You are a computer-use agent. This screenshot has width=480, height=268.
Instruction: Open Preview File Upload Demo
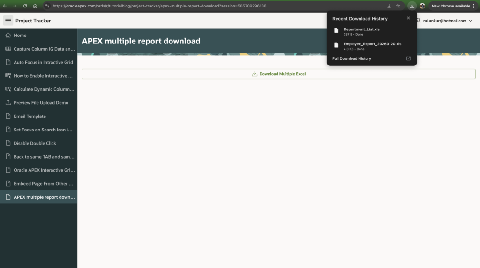click(x=38, y=103)
